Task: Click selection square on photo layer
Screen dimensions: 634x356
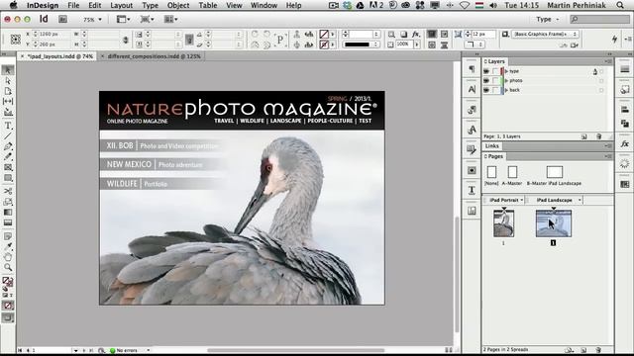Action: coord(601,81)
